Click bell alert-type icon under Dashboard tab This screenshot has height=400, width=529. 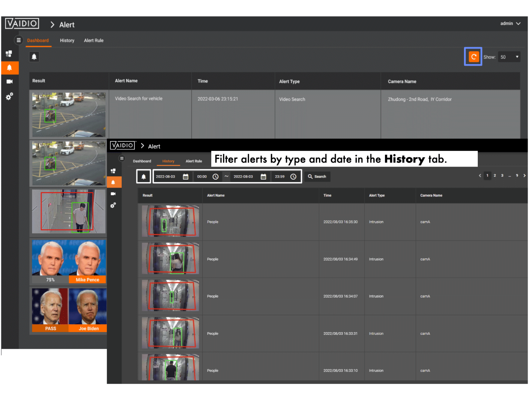34,57
